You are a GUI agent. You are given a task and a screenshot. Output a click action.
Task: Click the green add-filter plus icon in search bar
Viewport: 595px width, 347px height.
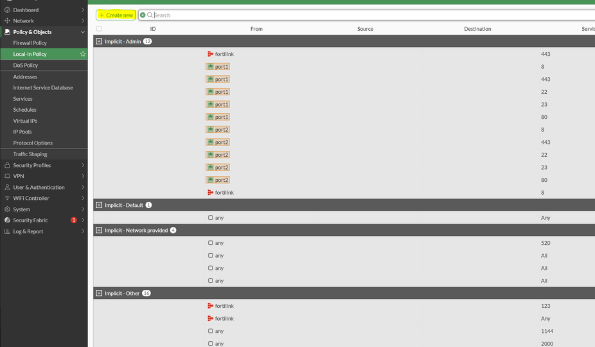pyautogui.click(x=143, y=15)
